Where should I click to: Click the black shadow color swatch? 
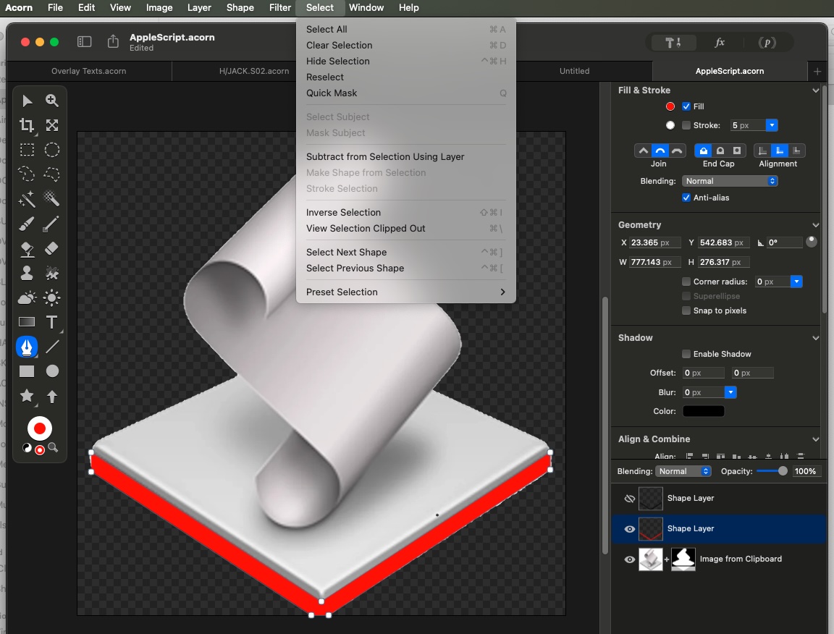703,411
